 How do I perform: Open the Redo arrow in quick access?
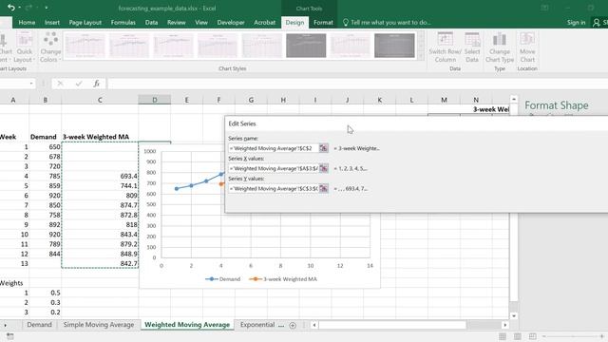pyautogui.click(x=28, y=8)
